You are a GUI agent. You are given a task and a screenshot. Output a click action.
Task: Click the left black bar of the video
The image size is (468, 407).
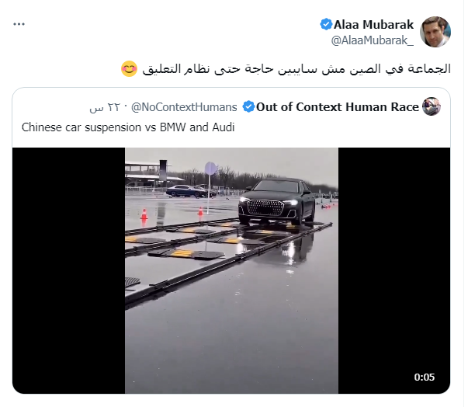coord(68,270)
